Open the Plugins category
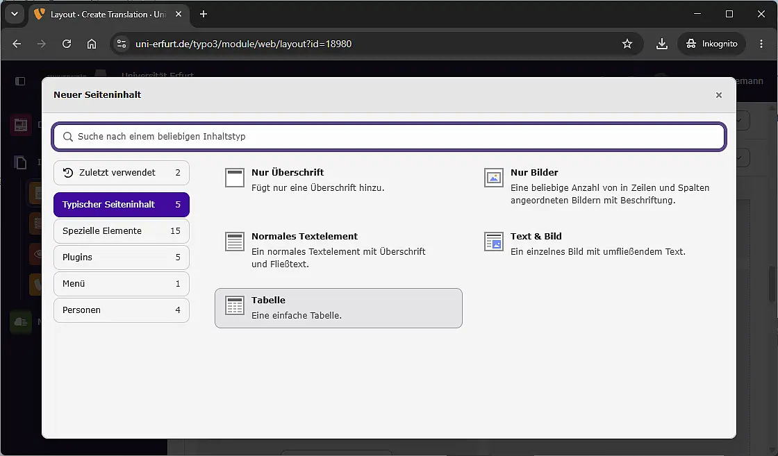Screen dimensions: 778x456 coord(122,257)
